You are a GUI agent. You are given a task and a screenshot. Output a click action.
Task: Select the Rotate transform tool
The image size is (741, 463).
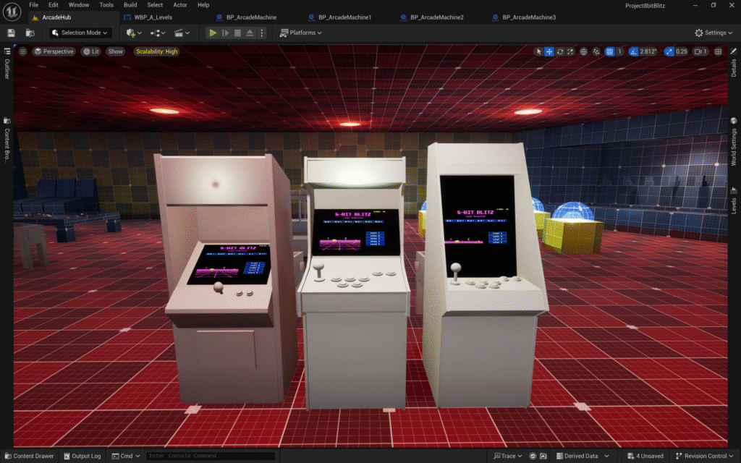click(x=560, y=51)
